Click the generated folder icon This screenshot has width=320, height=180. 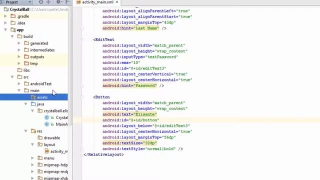coord(26,43)
